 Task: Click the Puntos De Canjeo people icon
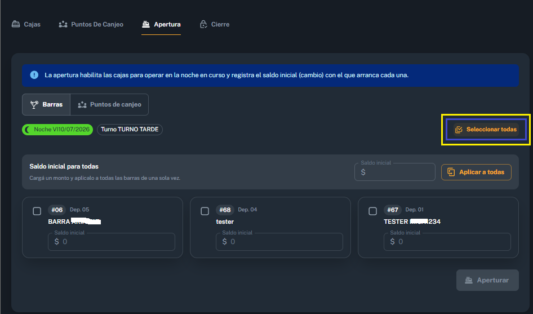63,24
